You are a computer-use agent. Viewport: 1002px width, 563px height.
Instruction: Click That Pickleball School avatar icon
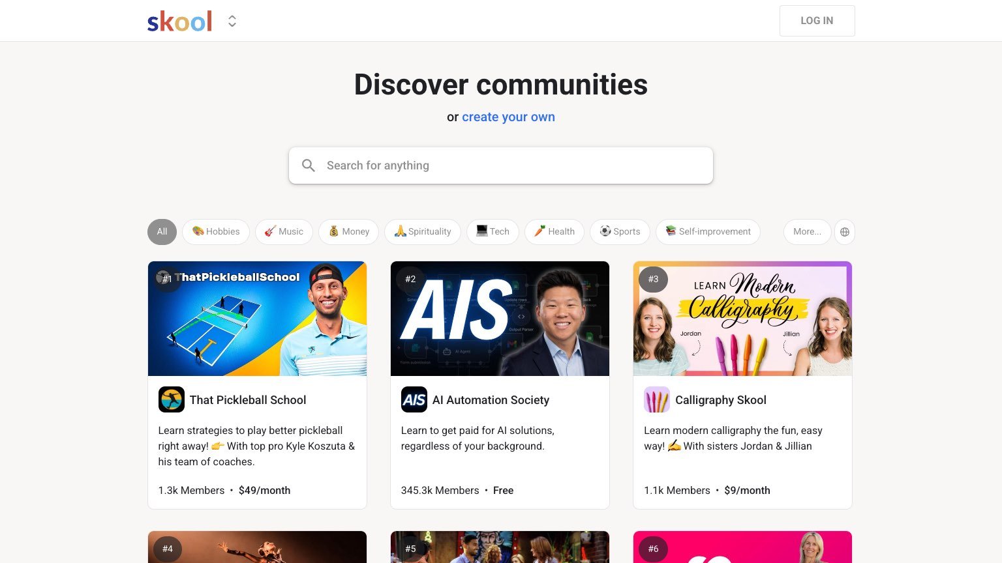(x=172, y=399)
